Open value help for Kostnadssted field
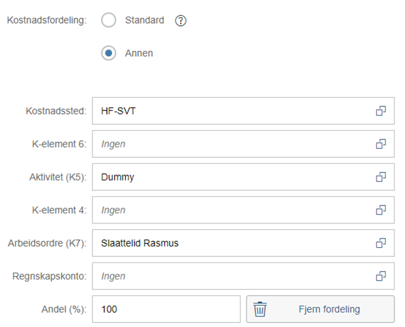The width and height of the screenshot is (405, 327). [381, 111]
